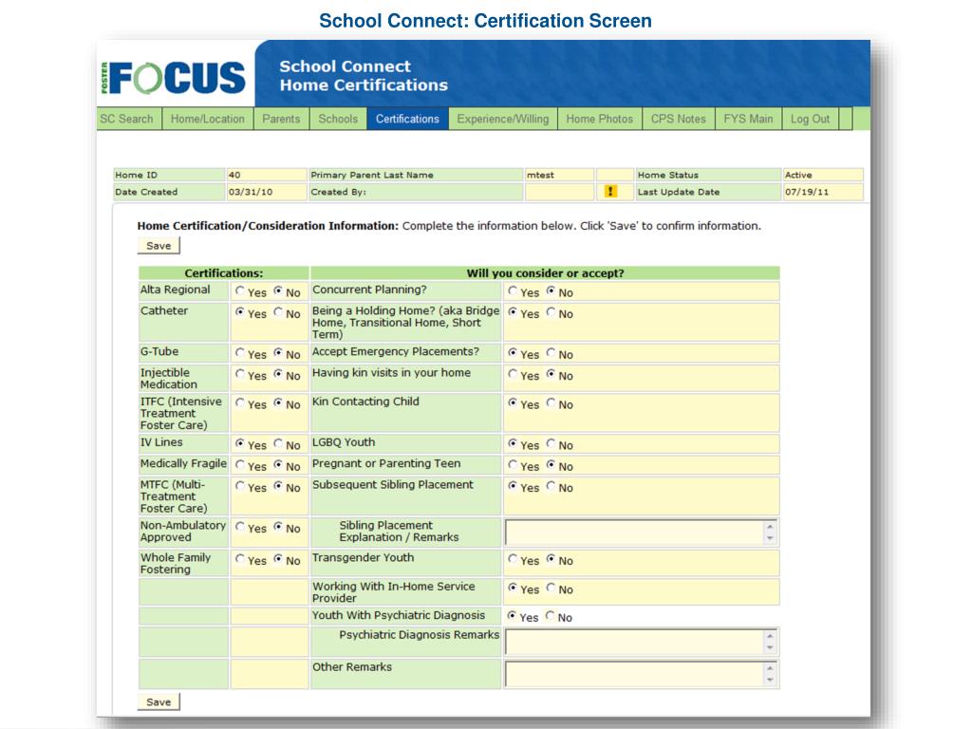Go to the FYS Main tab
Image resolution: width=972 pixels, height=729 pixels.
point(748,119)
